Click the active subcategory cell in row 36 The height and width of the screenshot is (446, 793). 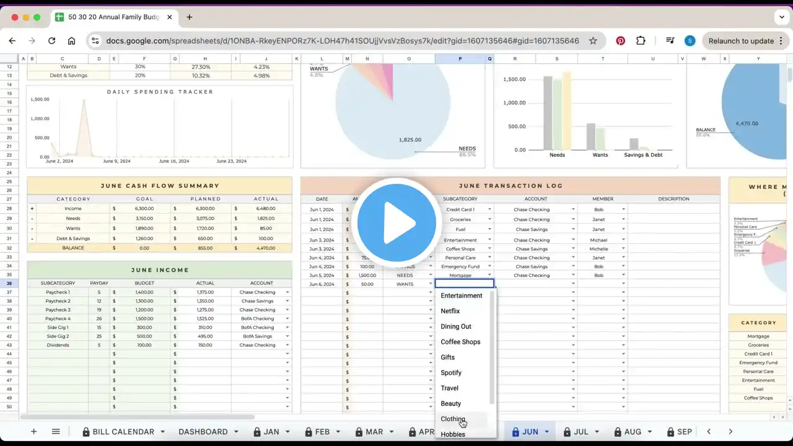[x=465, y=283]
